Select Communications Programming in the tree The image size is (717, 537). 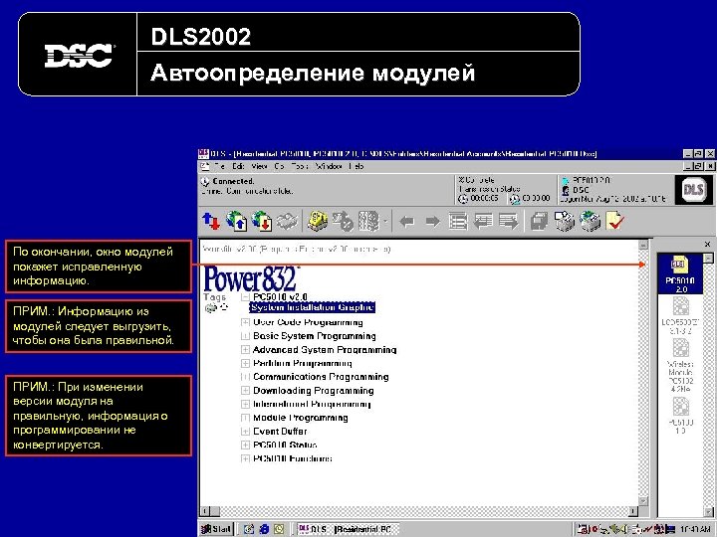[321, 377]
